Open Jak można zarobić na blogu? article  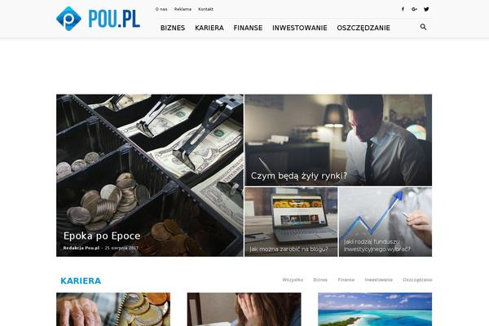coord(289,249)
